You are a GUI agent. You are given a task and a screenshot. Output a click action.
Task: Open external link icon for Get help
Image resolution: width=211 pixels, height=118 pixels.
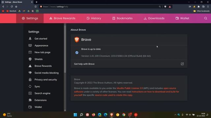point(182,64)
